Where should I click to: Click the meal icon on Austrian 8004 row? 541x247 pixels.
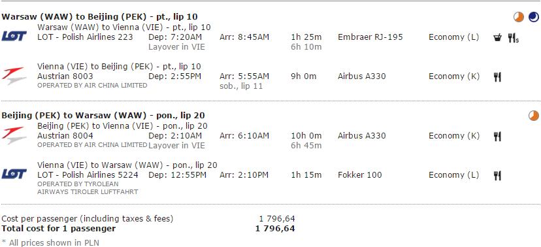(497, 137)
